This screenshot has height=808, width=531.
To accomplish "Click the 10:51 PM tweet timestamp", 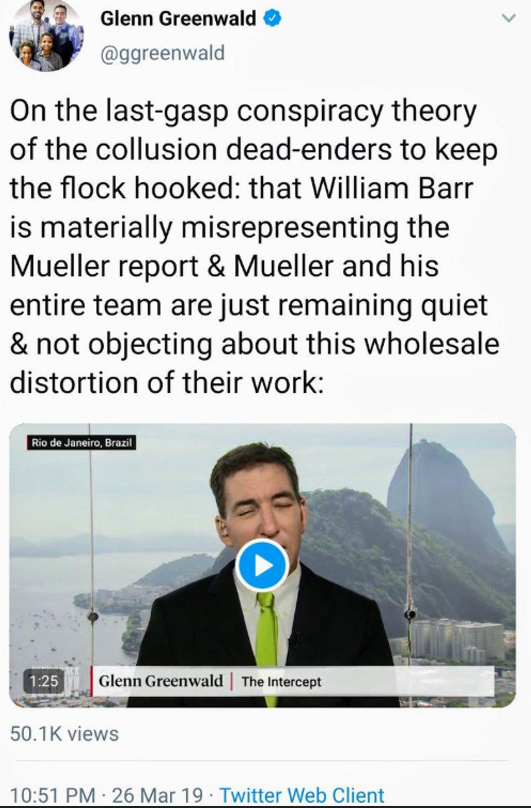I will click(x=53, y=796).
